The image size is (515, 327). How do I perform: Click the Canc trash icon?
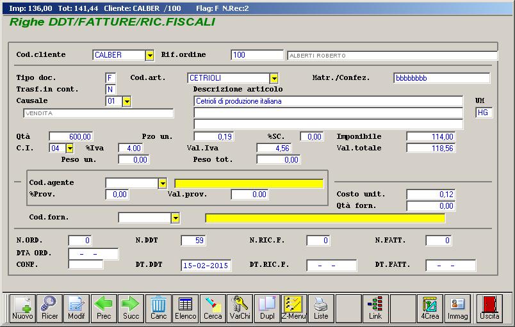click(x=158, y=308)
